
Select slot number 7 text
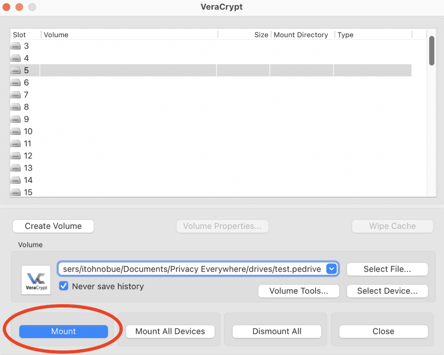tap(26, 94)
